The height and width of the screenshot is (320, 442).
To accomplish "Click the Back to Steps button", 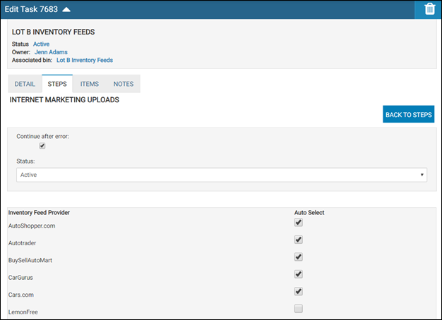I will (x=408, y=114).
